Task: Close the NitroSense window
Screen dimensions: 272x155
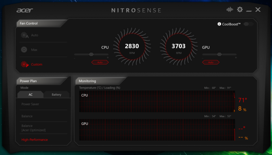Action: 258,10
